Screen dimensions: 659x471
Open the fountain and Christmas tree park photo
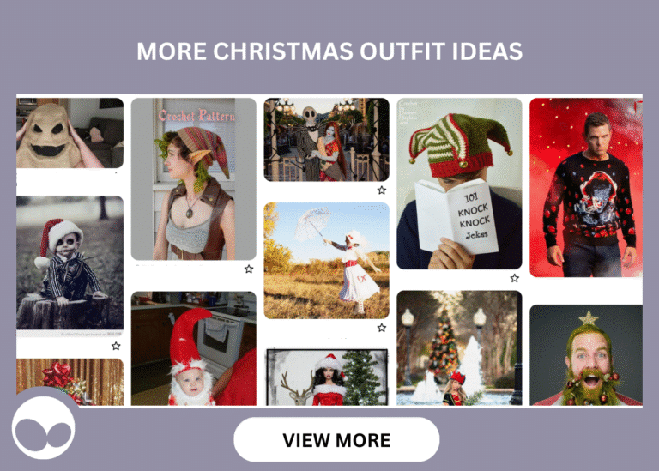point(459,348)
